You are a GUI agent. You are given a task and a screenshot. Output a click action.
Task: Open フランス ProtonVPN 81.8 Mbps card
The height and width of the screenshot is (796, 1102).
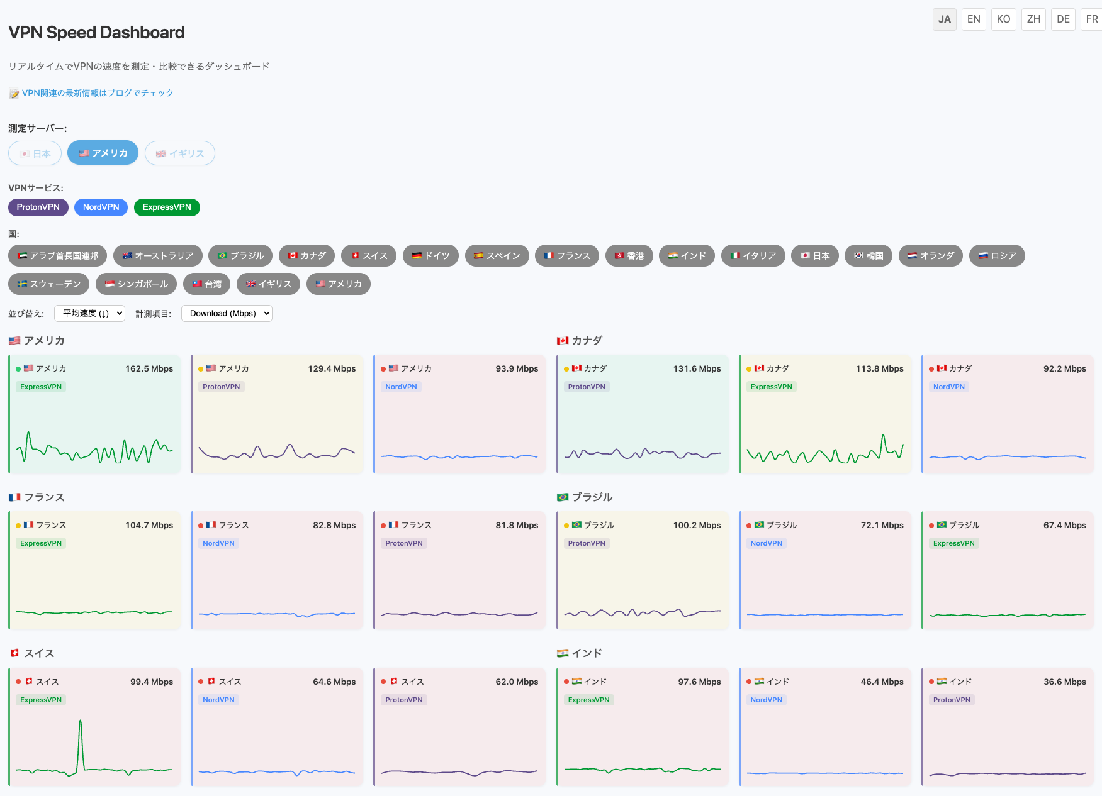[x=459, y=570]
